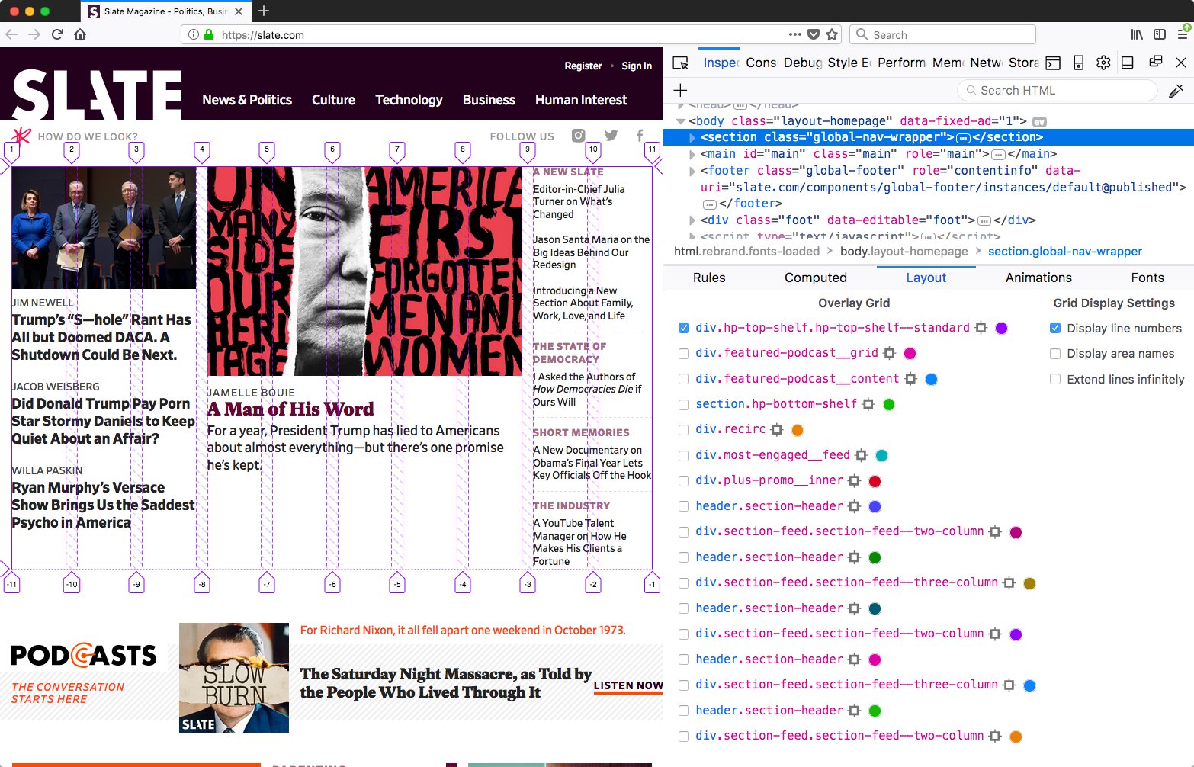Click the Slow Burn podcast thumbnail

click(234, 678)
